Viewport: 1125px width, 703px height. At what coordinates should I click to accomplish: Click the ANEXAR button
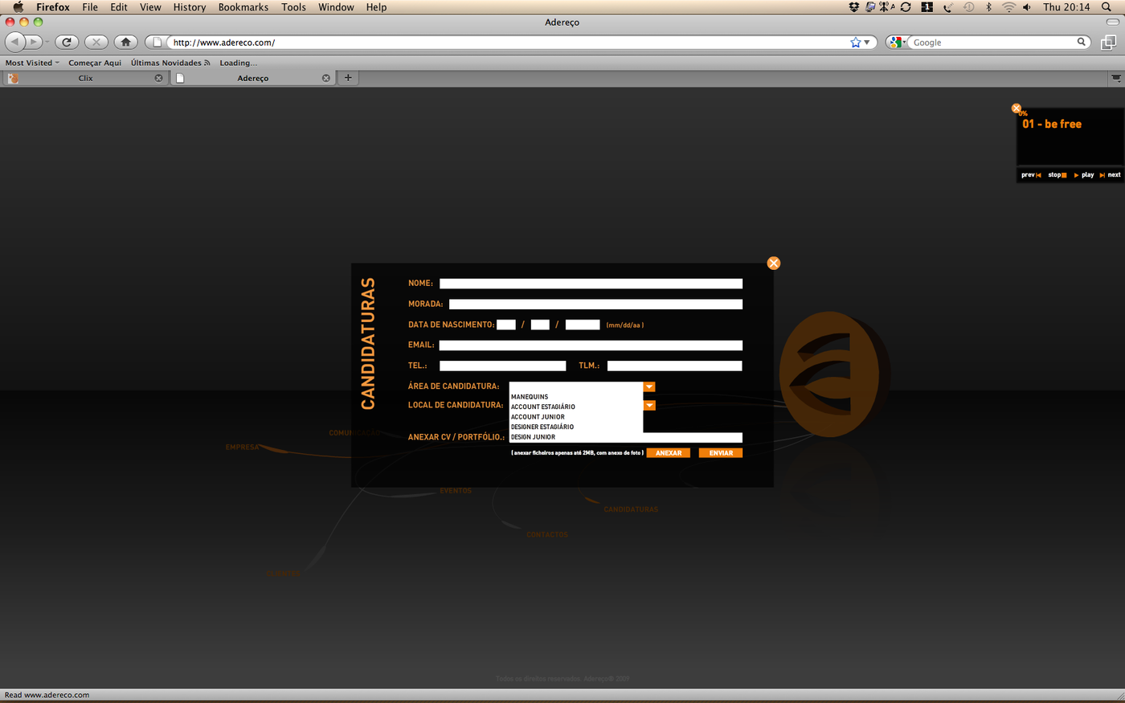pos(669,453)
